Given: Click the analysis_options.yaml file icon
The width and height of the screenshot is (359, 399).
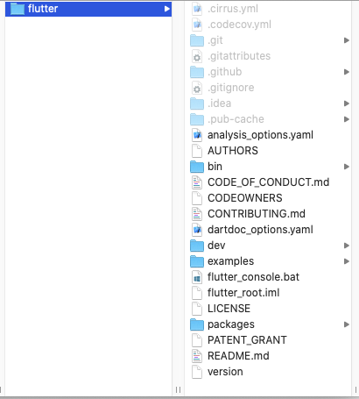Looking at the screenshot, I should 197,135.
